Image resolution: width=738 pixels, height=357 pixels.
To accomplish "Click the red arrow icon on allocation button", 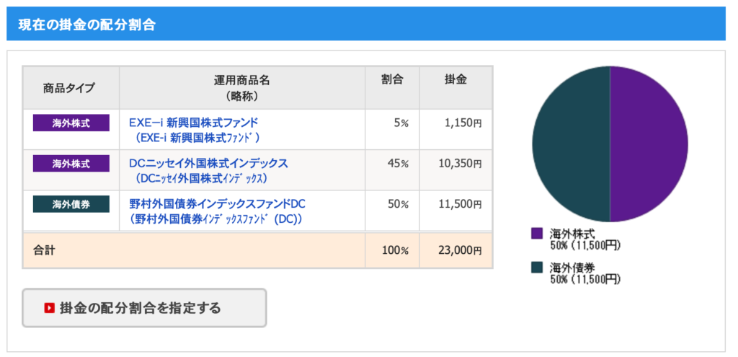I will click(x=49, y=308).
